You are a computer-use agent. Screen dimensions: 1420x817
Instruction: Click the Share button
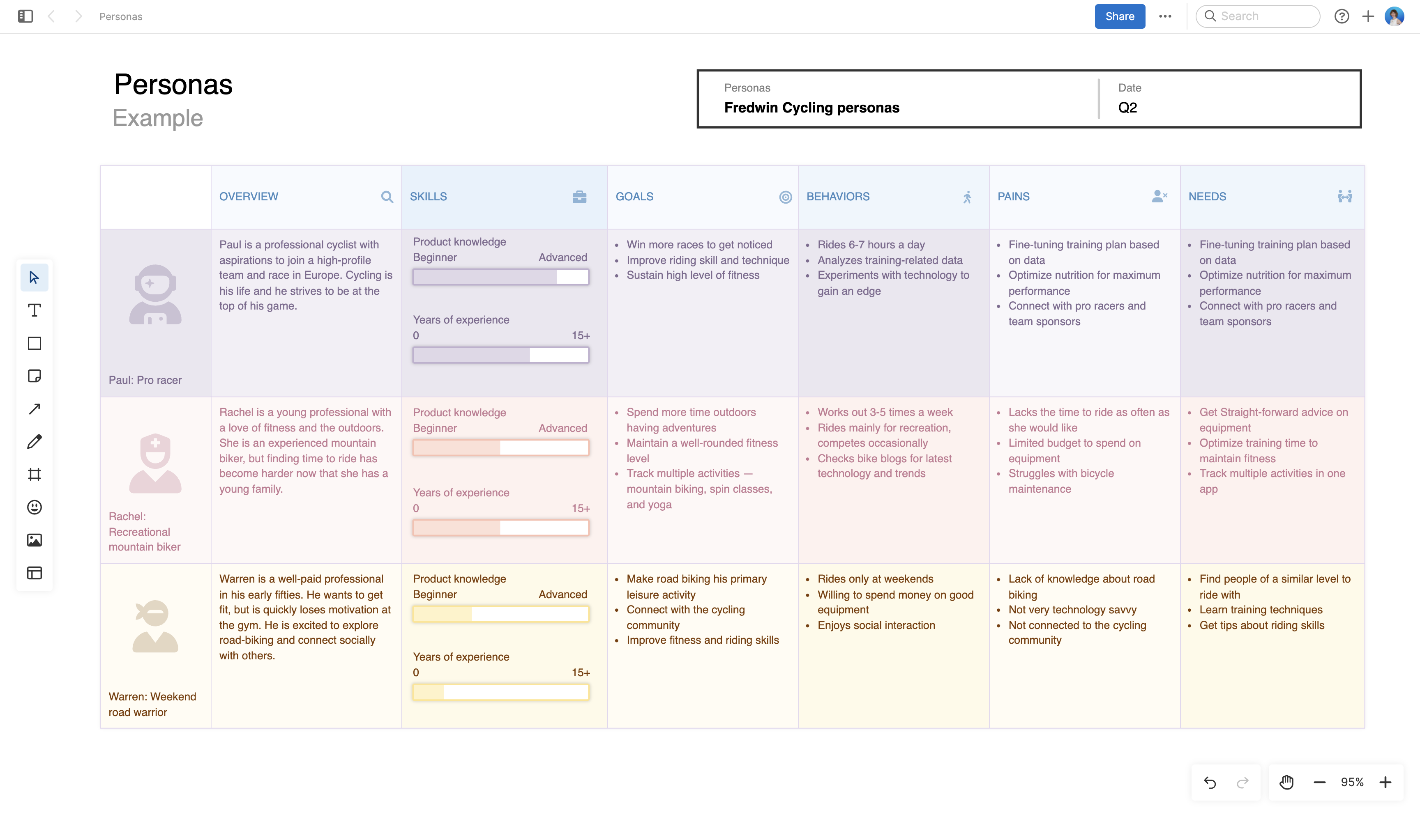(x=1119, y=16)
